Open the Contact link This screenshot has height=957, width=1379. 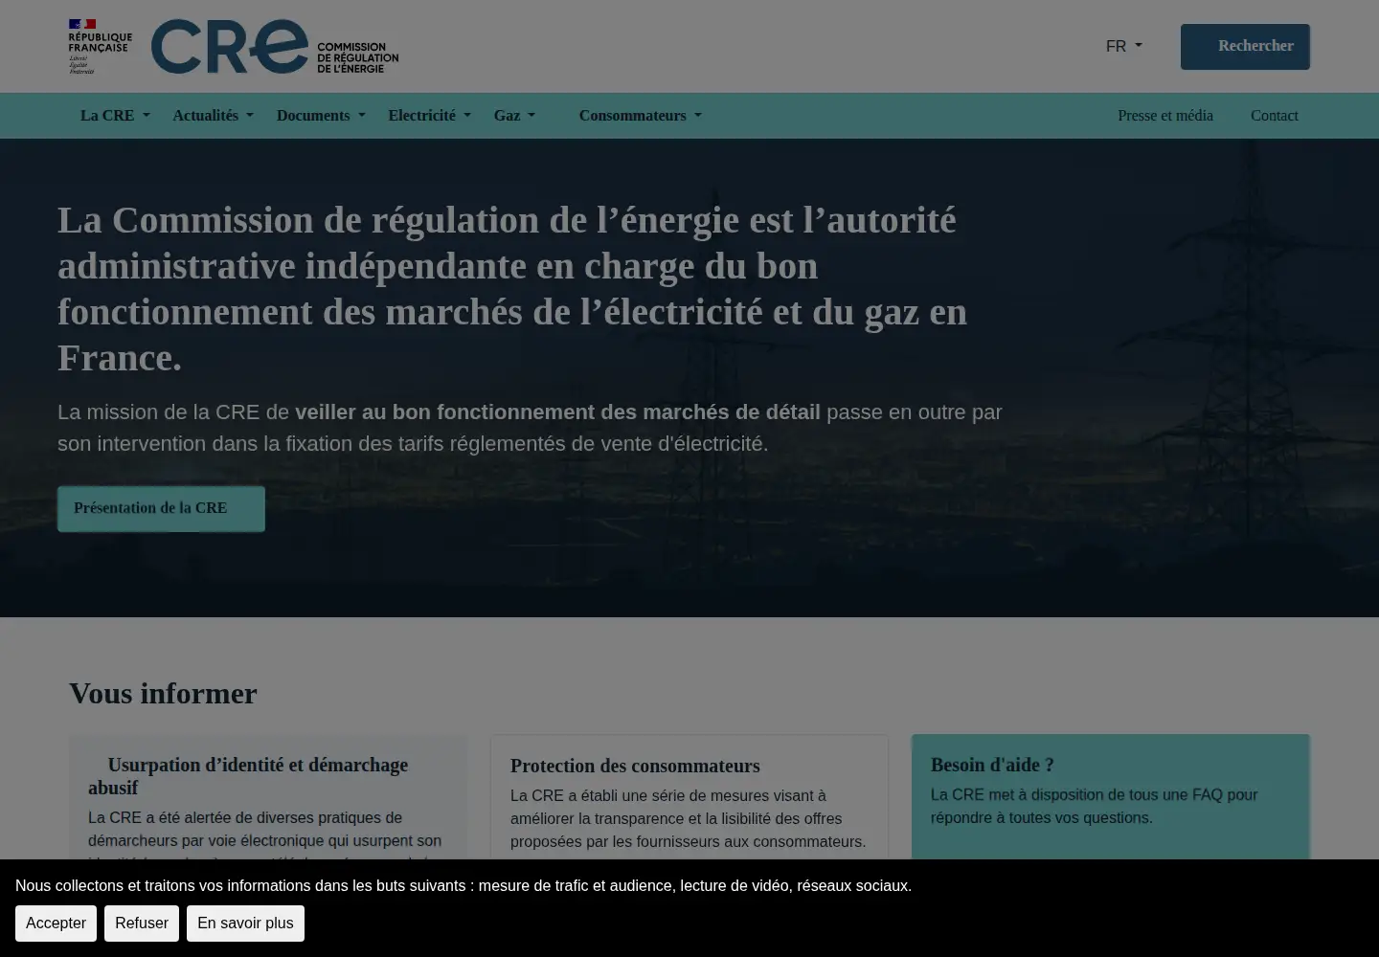tap(1275, 116)
